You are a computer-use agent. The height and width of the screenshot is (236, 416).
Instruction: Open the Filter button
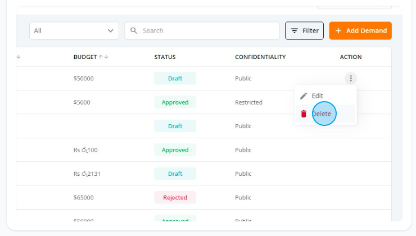pyautogui.click(x=304, y=31)
